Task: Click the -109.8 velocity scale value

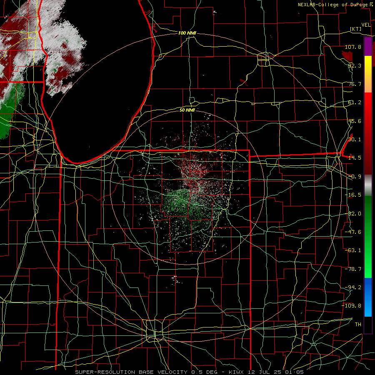Action: (351, 306)
